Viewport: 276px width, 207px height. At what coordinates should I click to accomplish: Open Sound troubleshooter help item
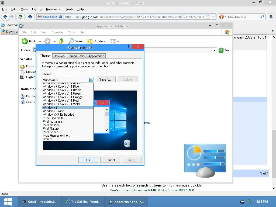pos(28,102)
